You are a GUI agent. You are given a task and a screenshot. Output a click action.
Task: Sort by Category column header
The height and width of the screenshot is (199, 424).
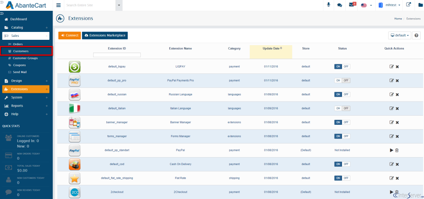pyautogui.click(x=234, y=49)
